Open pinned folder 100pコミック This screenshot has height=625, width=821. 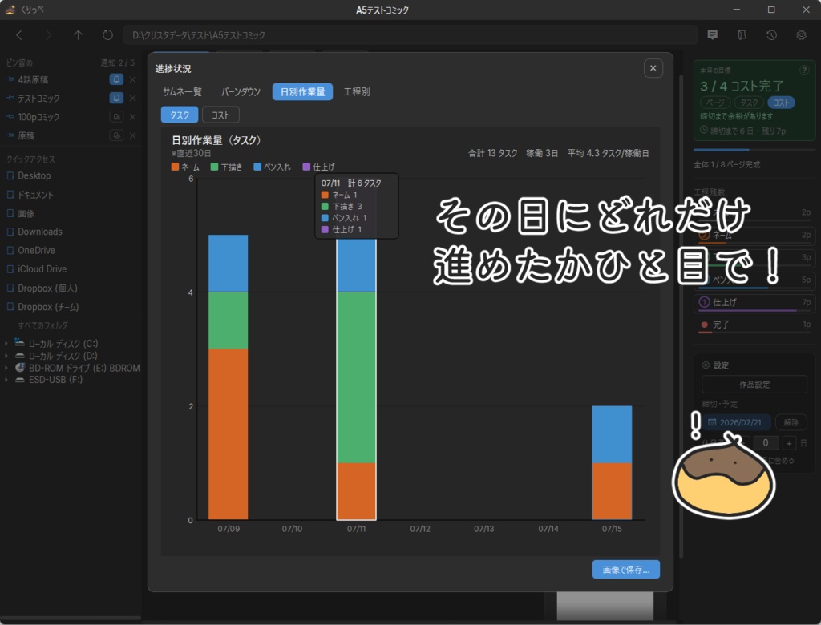pyautogui.click(x=38, y=117)
